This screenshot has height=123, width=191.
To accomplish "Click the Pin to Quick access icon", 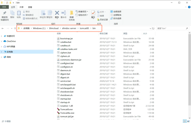I will 5,13.
